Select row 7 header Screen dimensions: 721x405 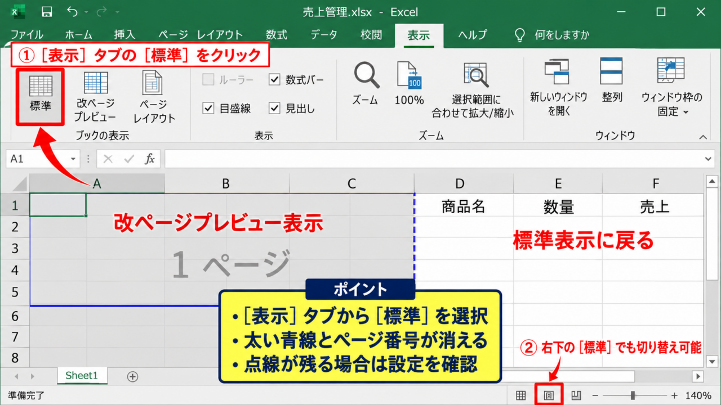[15, 336]
